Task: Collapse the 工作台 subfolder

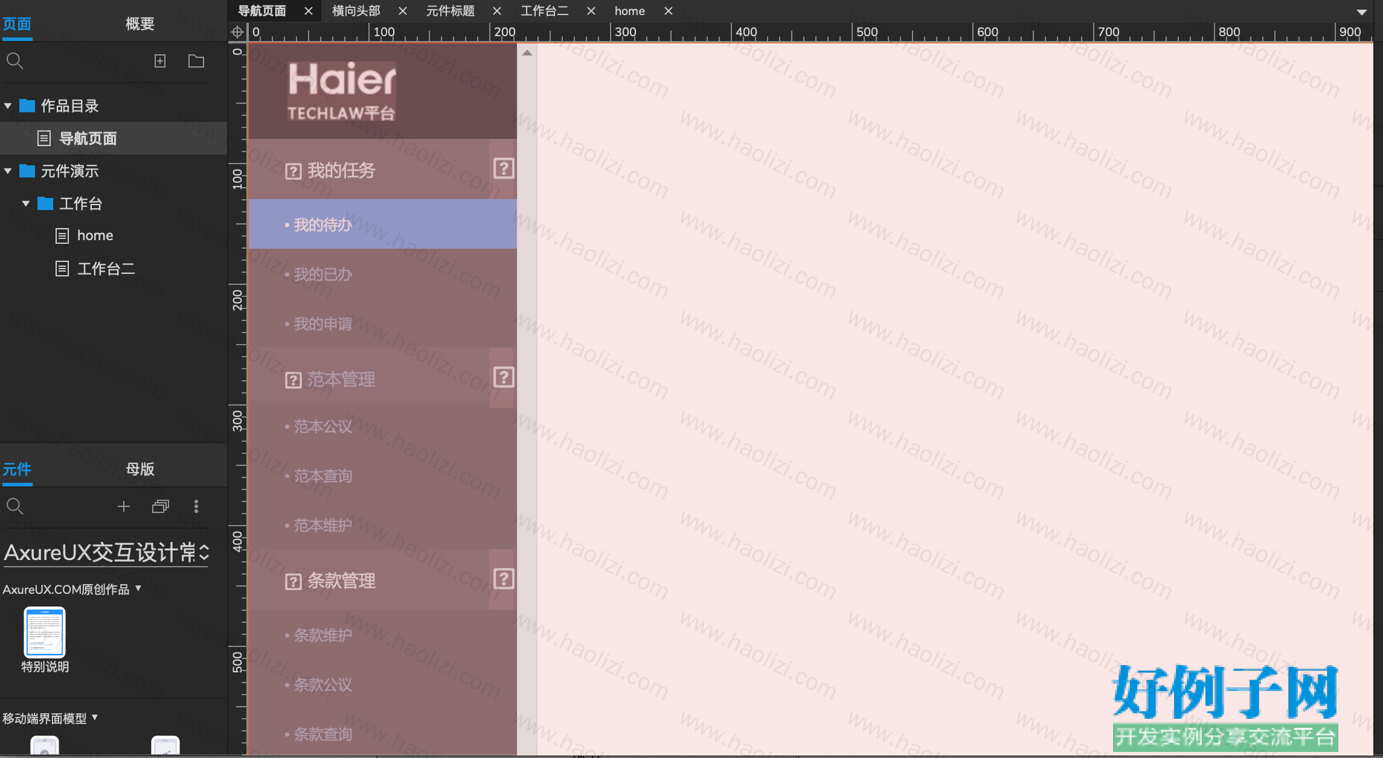Action: (x=26, y=203)
